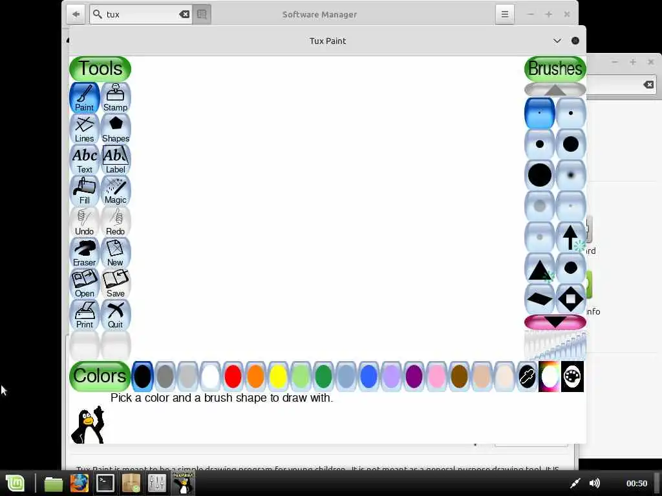Image resolution: width=662 pixels, height=496 pixels.
Task: Choose the orange color swatch
Action: (x=255, y=377)
